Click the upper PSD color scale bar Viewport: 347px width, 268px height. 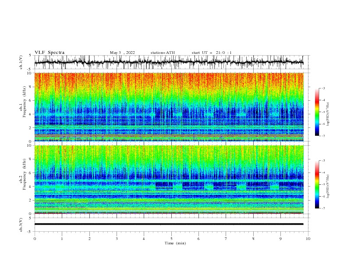click(317, 112)
